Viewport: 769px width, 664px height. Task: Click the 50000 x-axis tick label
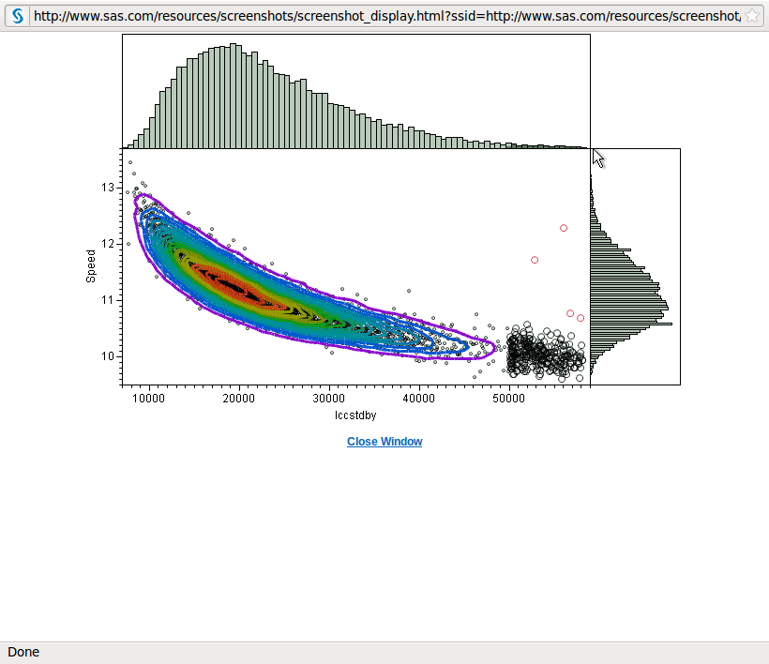coord(508,398)
